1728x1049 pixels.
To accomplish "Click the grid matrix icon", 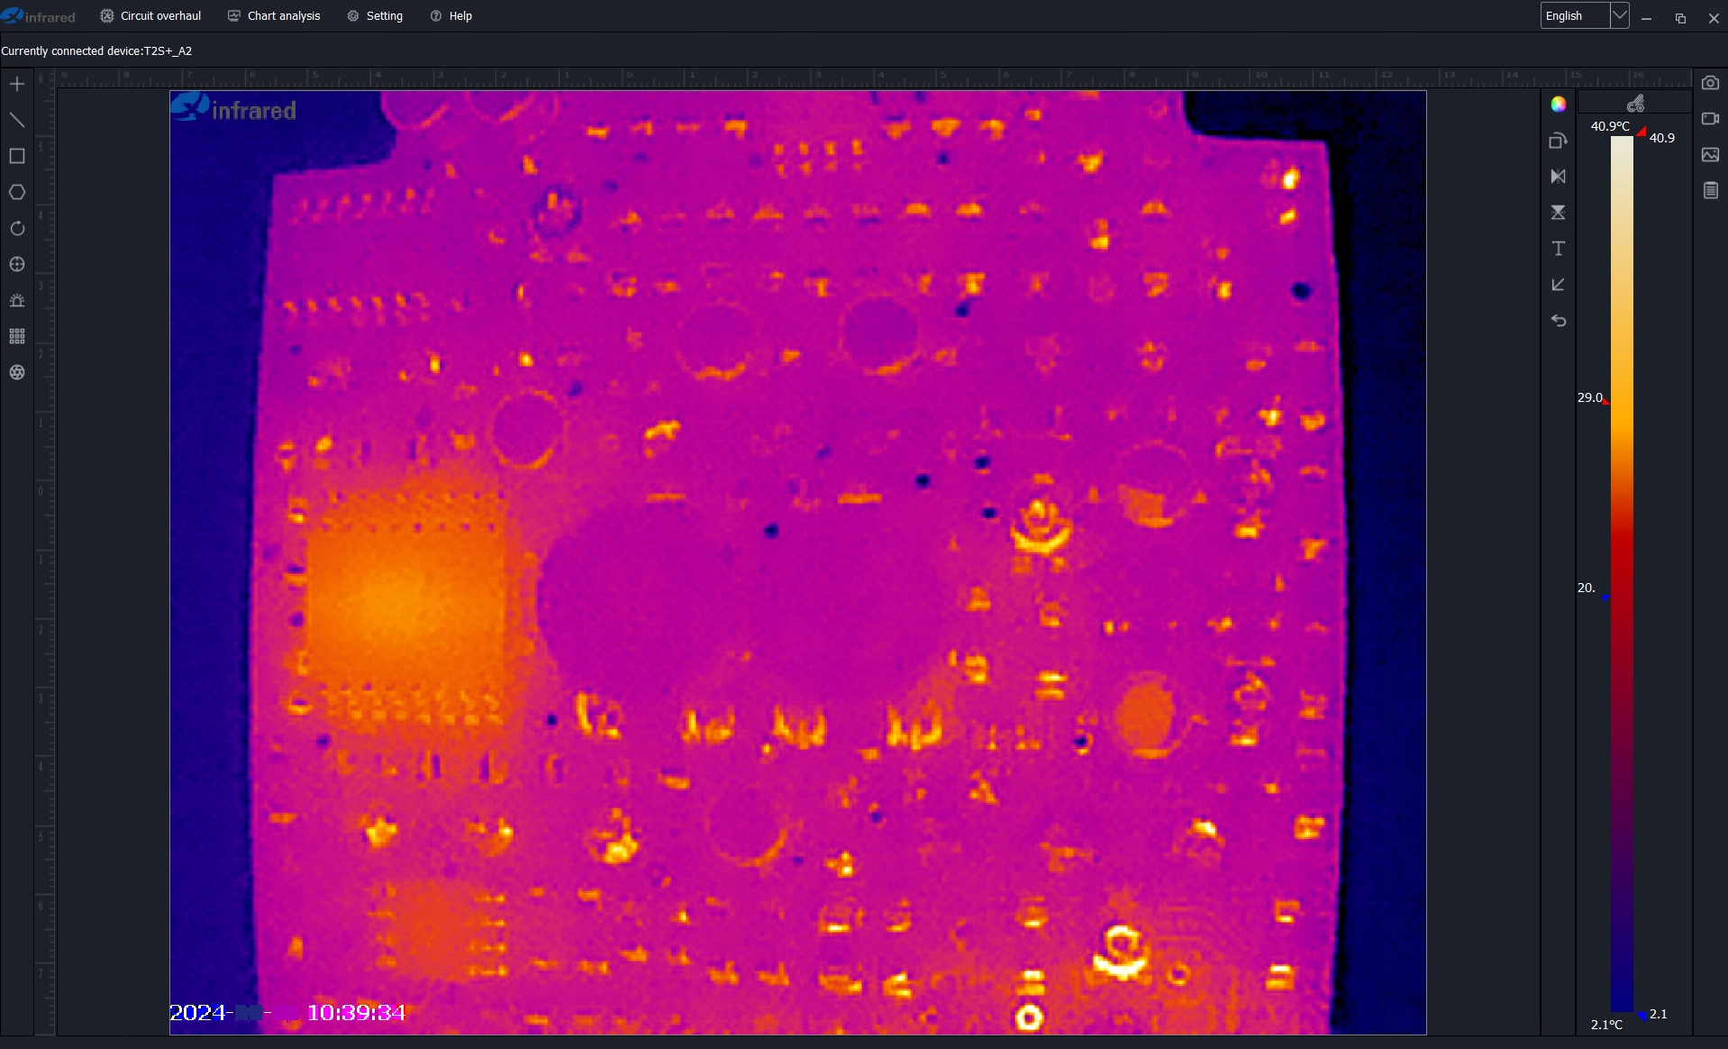I will click(17, 337).
